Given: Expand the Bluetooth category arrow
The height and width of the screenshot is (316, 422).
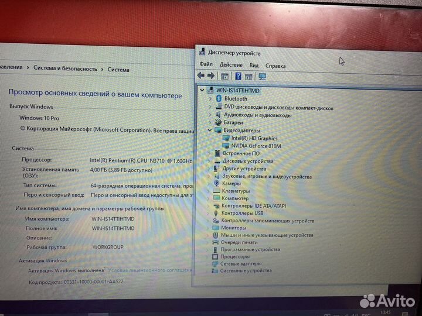Looking at the screenshot, I should click(x=210, y=99).
